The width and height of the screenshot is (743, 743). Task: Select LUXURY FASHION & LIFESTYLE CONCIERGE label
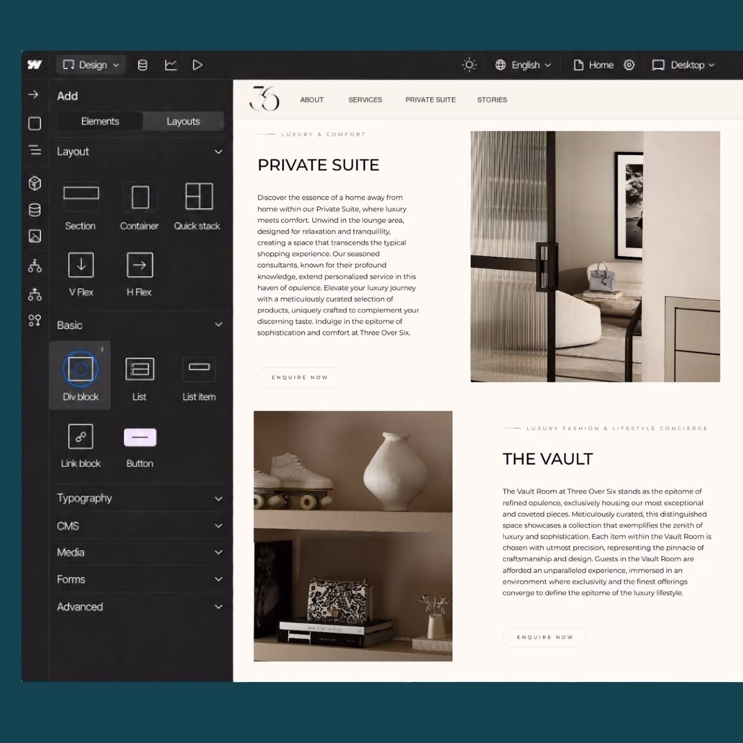click(x=617, y=428)
